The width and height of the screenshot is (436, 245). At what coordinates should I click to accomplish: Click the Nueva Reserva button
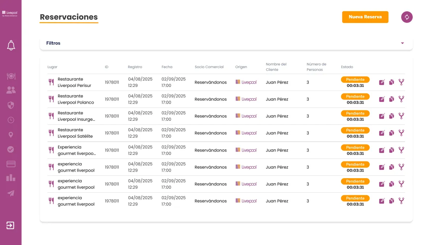pyautogui.click(x=365, y=17)
